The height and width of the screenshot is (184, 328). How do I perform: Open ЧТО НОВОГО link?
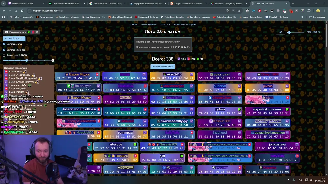point(314,32)
